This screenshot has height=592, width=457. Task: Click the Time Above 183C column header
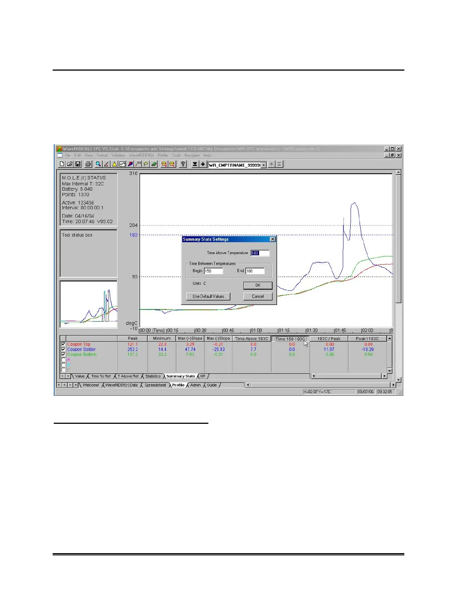tap(252, 339)
